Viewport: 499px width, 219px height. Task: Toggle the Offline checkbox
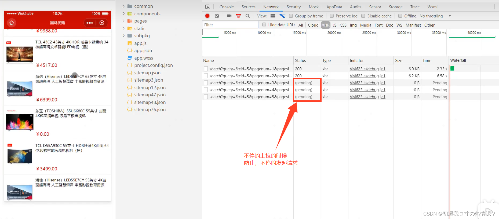(400, 16)
